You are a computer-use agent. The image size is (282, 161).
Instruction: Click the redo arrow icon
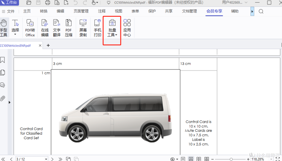click(x=85, y=3)
